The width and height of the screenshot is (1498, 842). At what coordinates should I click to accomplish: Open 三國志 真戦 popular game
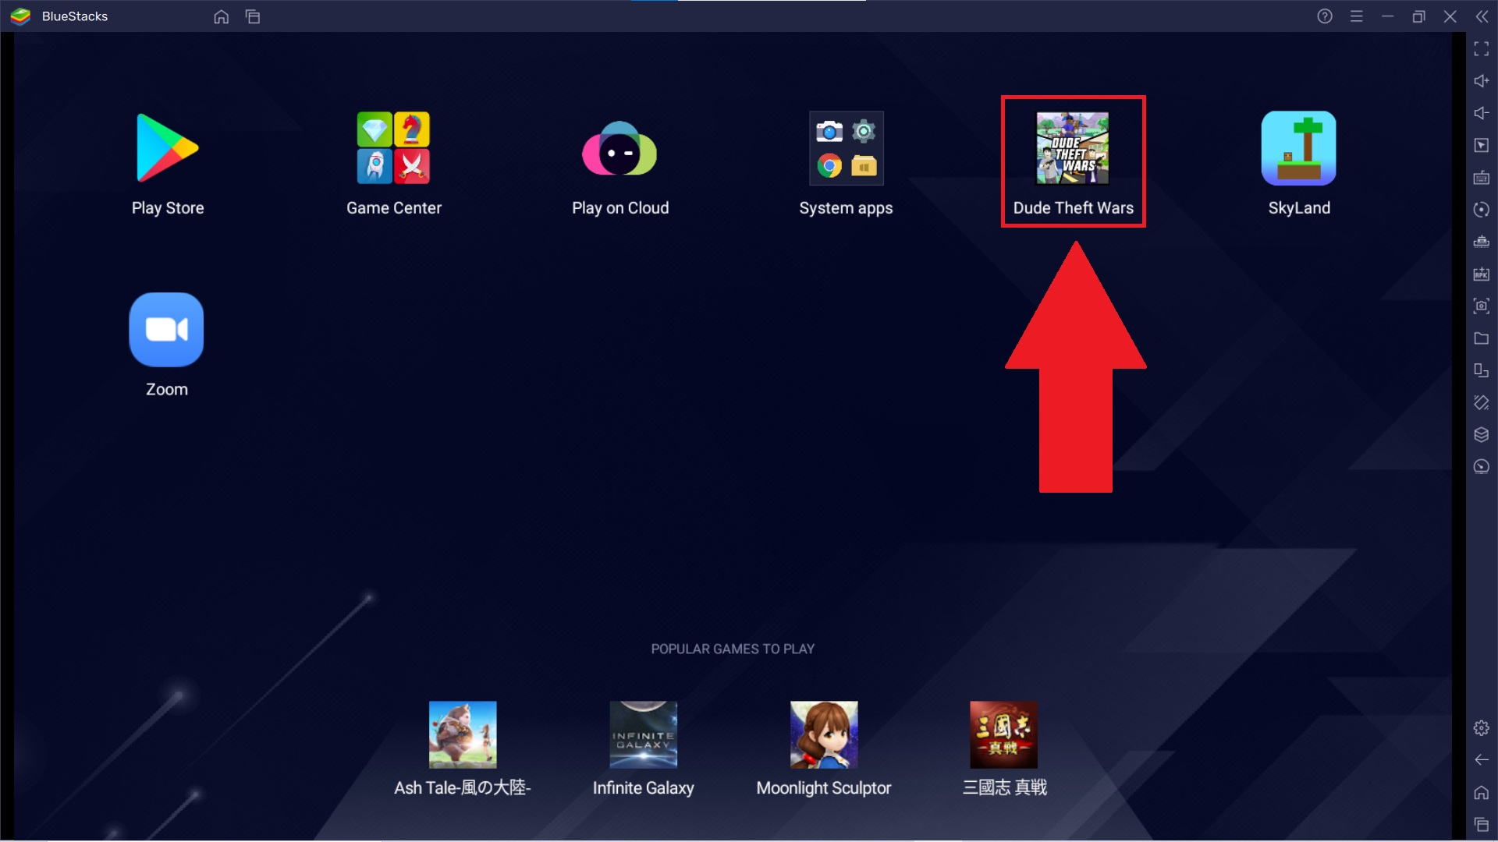pos(1004,734)
